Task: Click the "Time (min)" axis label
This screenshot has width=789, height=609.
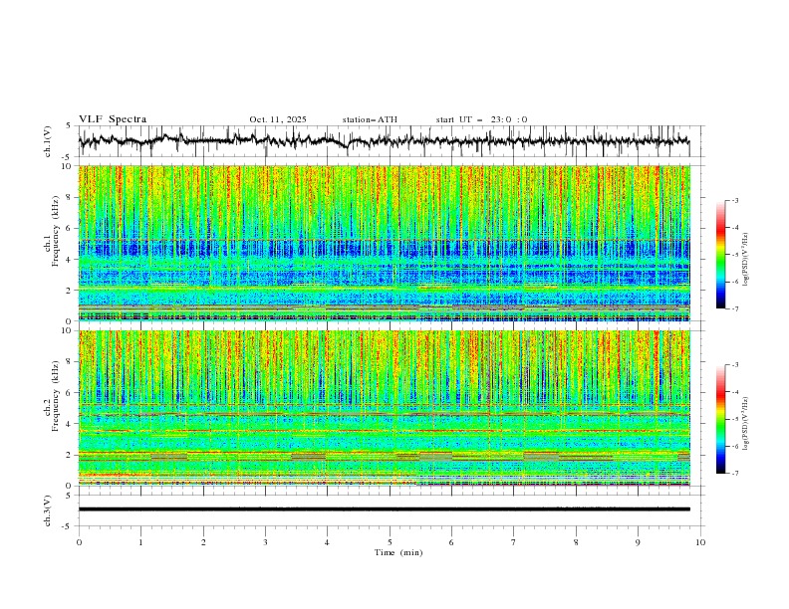Action: click(398, 552)
